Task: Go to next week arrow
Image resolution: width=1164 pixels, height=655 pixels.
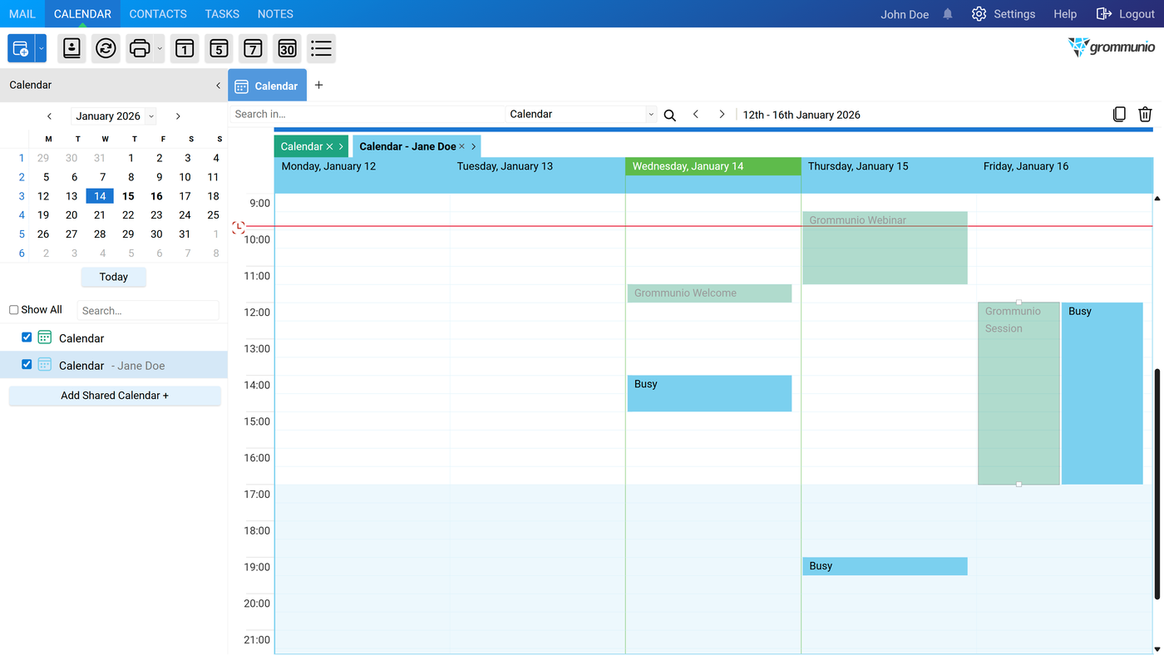Action: (x=722, y=115)
